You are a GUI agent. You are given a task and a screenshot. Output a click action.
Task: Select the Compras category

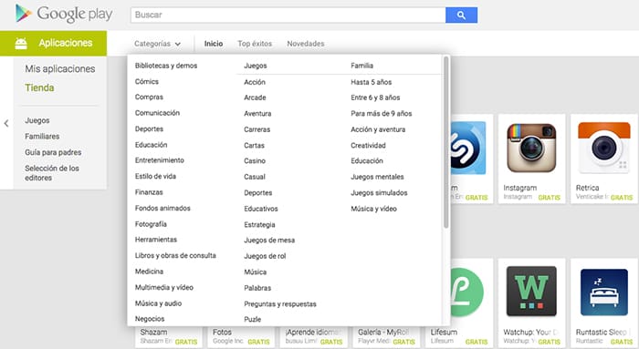click(x=149, y=98)
